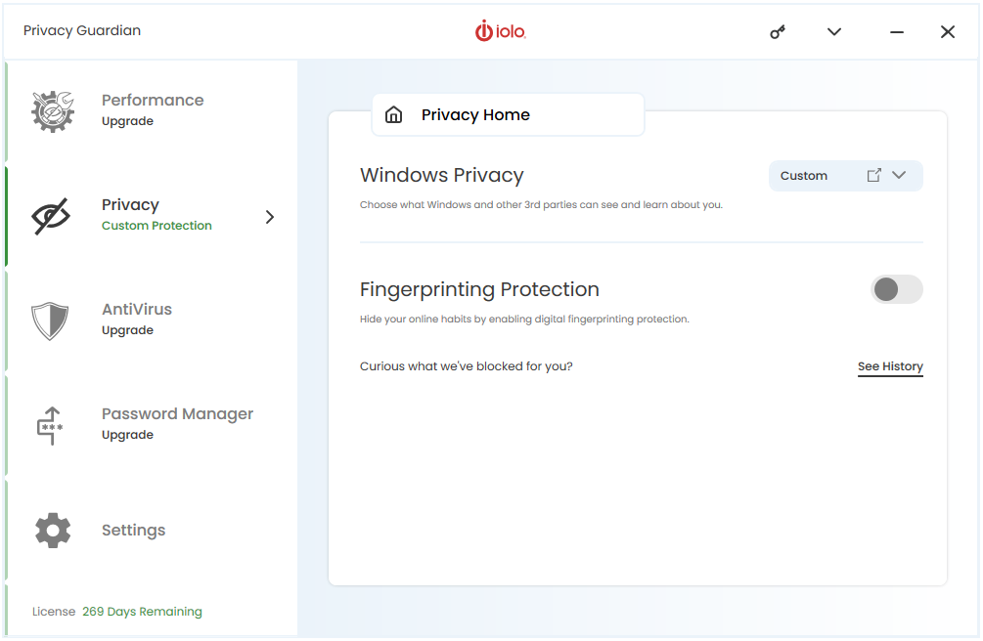Click the Windows Privacy heading
Image resolution: width=983 pixels, height=641 pixels.
tap(441, 176)
